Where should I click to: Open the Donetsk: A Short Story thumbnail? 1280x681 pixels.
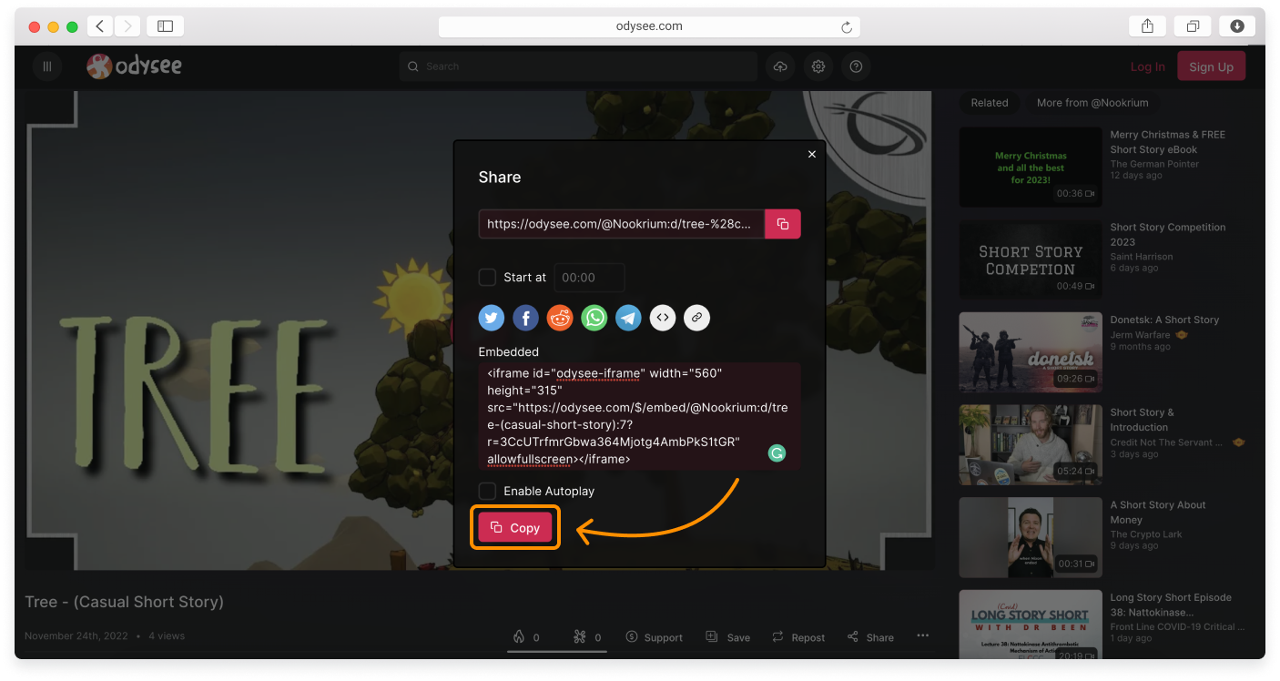tap(1030, 352)
